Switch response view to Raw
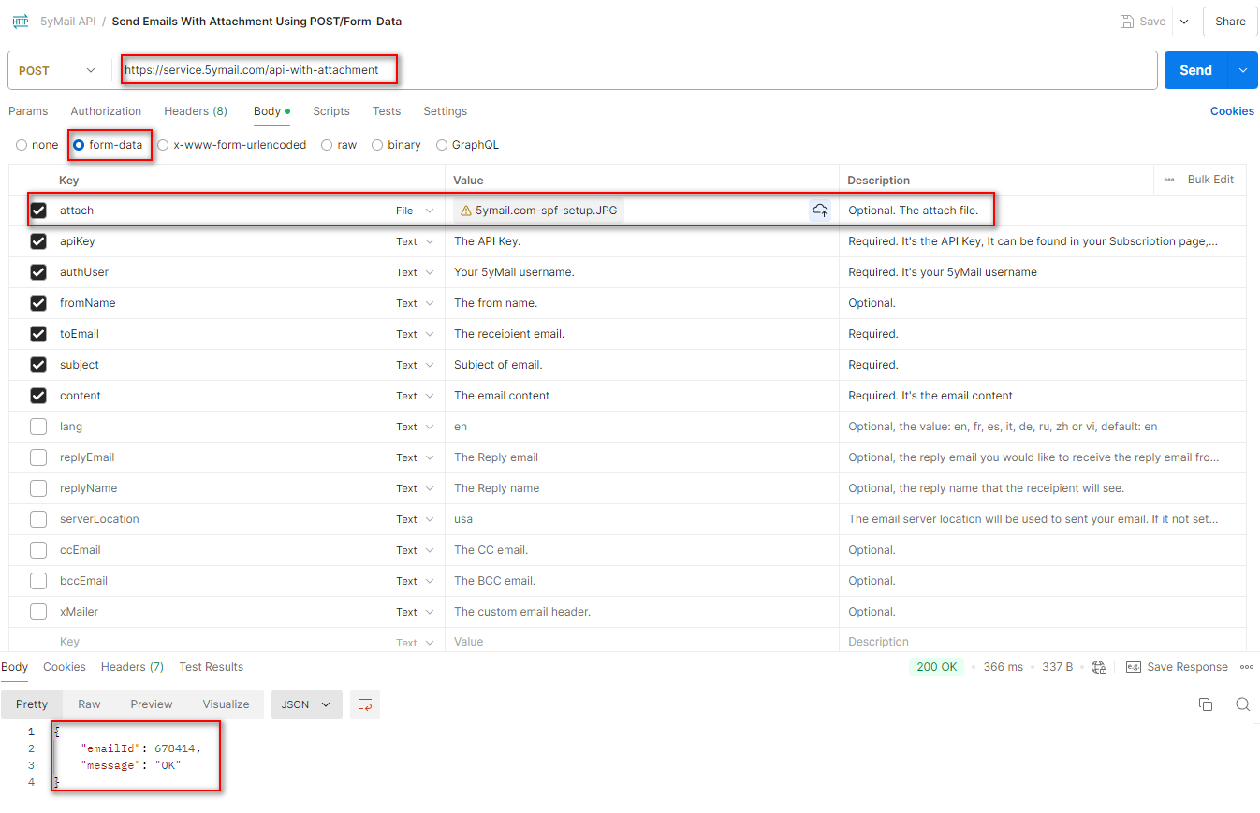 pos(89,704)
